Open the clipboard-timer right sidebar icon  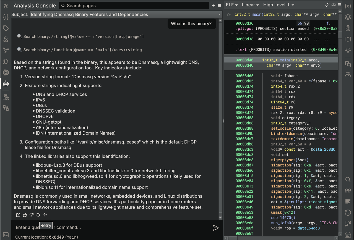pyautogui.click(x=348, y=28)
